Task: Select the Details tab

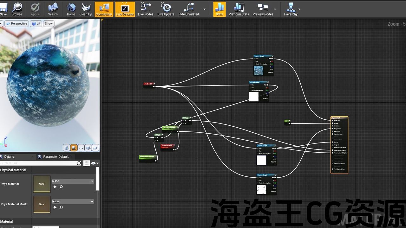Action: pyautogui.click(x=9, y=156)
